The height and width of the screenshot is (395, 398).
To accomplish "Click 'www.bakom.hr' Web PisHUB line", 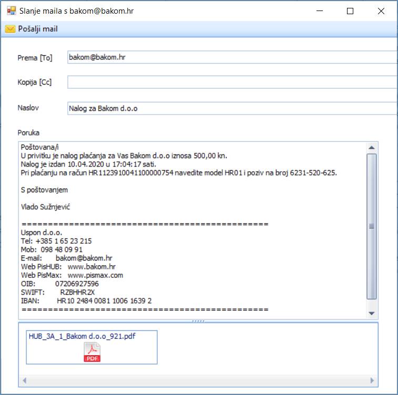I will (91, 267).
